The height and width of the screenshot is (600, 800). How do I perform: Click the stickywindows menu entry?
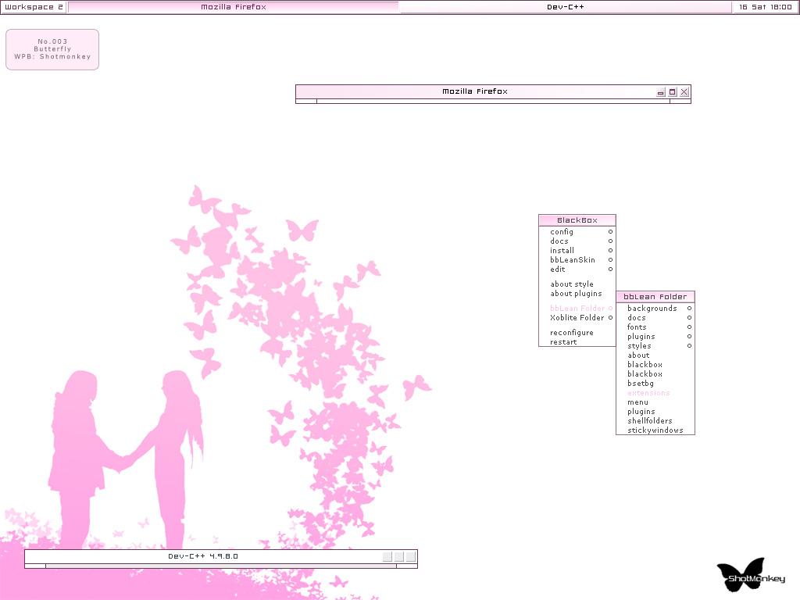(655, 430)
